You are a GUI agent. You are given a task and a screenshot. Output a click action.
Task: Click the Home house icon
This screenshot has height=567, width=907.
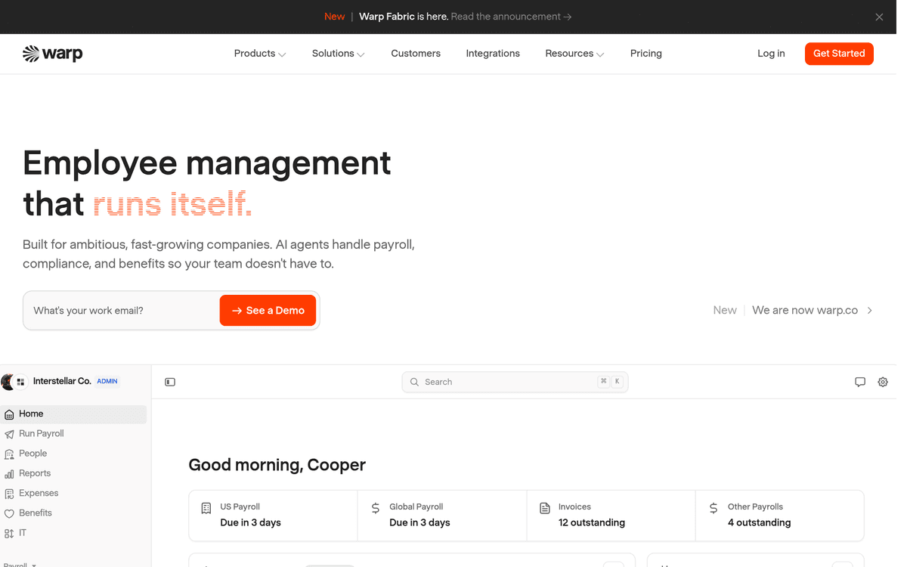point(9,414)
